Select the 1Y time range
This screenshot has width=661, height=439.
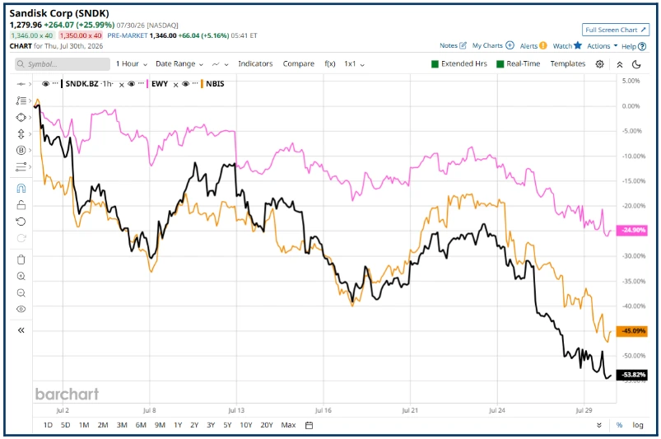coord(178,425)
